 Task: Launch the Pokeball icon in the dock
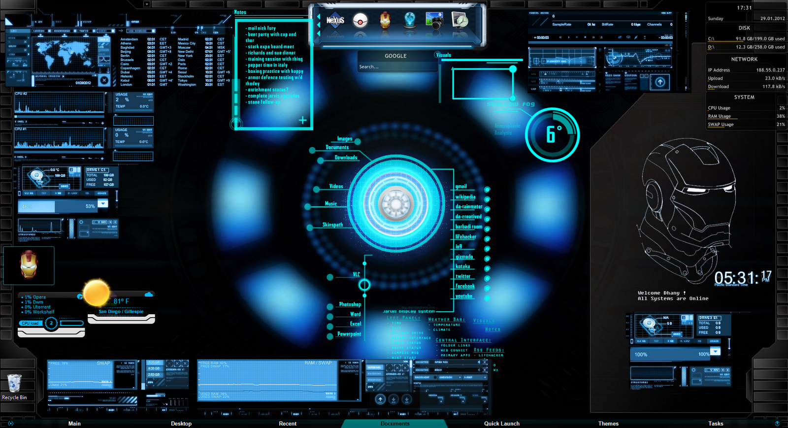click(x=361, y=21)
